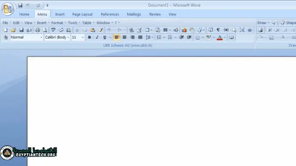Click the Decrease Indent icon
This screenshot has height=166, width=296.
tap(182, 38)
